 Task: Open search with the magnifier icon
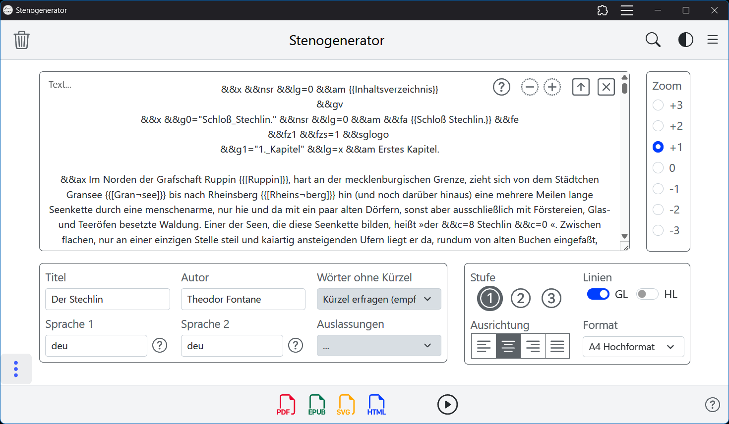tap(653, 40)
